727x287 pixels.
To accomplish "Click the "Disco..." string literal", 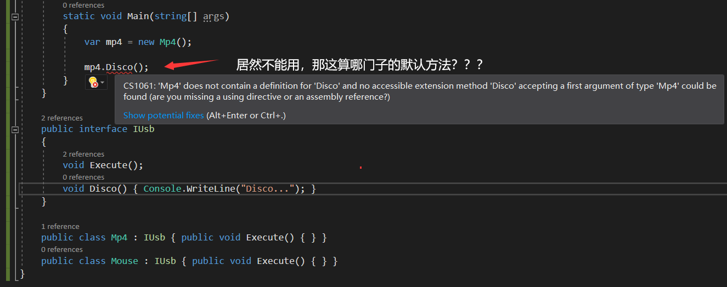I will click(270, 189).
